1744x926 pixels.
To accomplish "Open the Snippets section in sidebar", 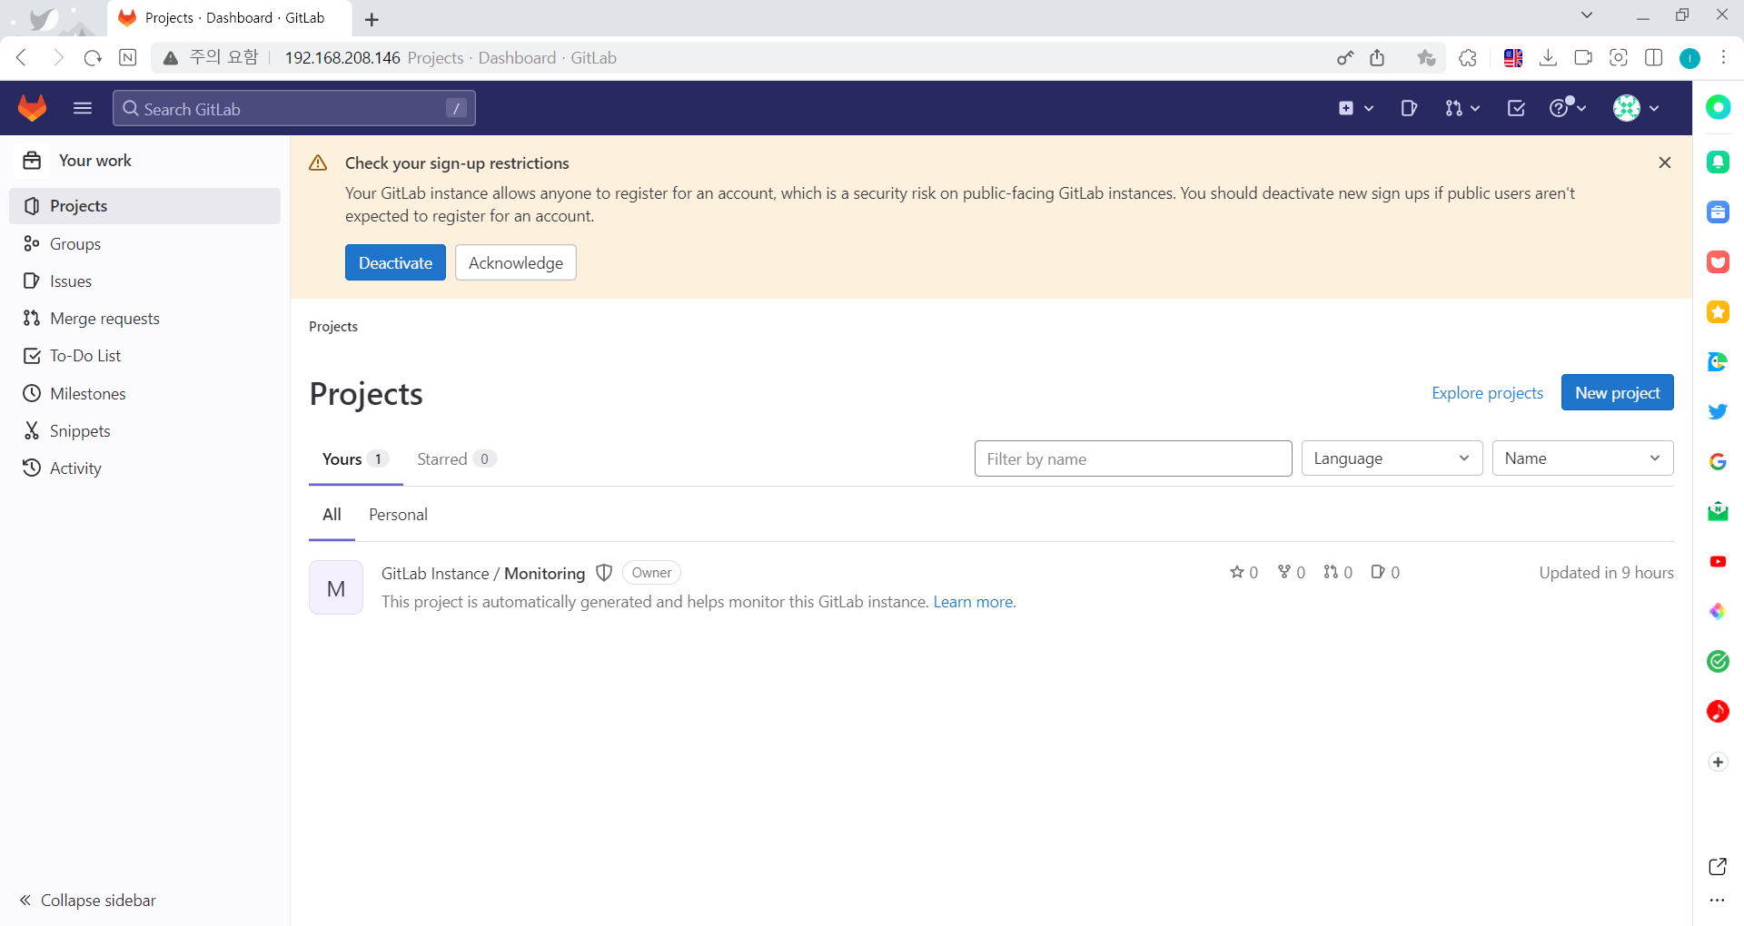I will pyautogui.click(x=81, y=430).
